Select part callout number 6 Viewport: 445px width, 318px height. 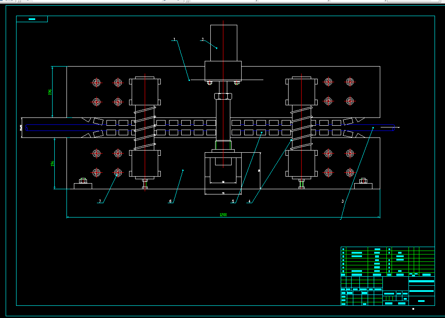click(x=170, y=201)
